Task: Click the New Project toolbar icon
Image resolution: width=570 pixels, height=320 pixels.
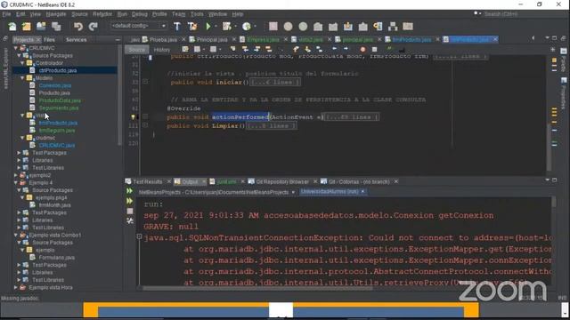Action: pos(27,27)
